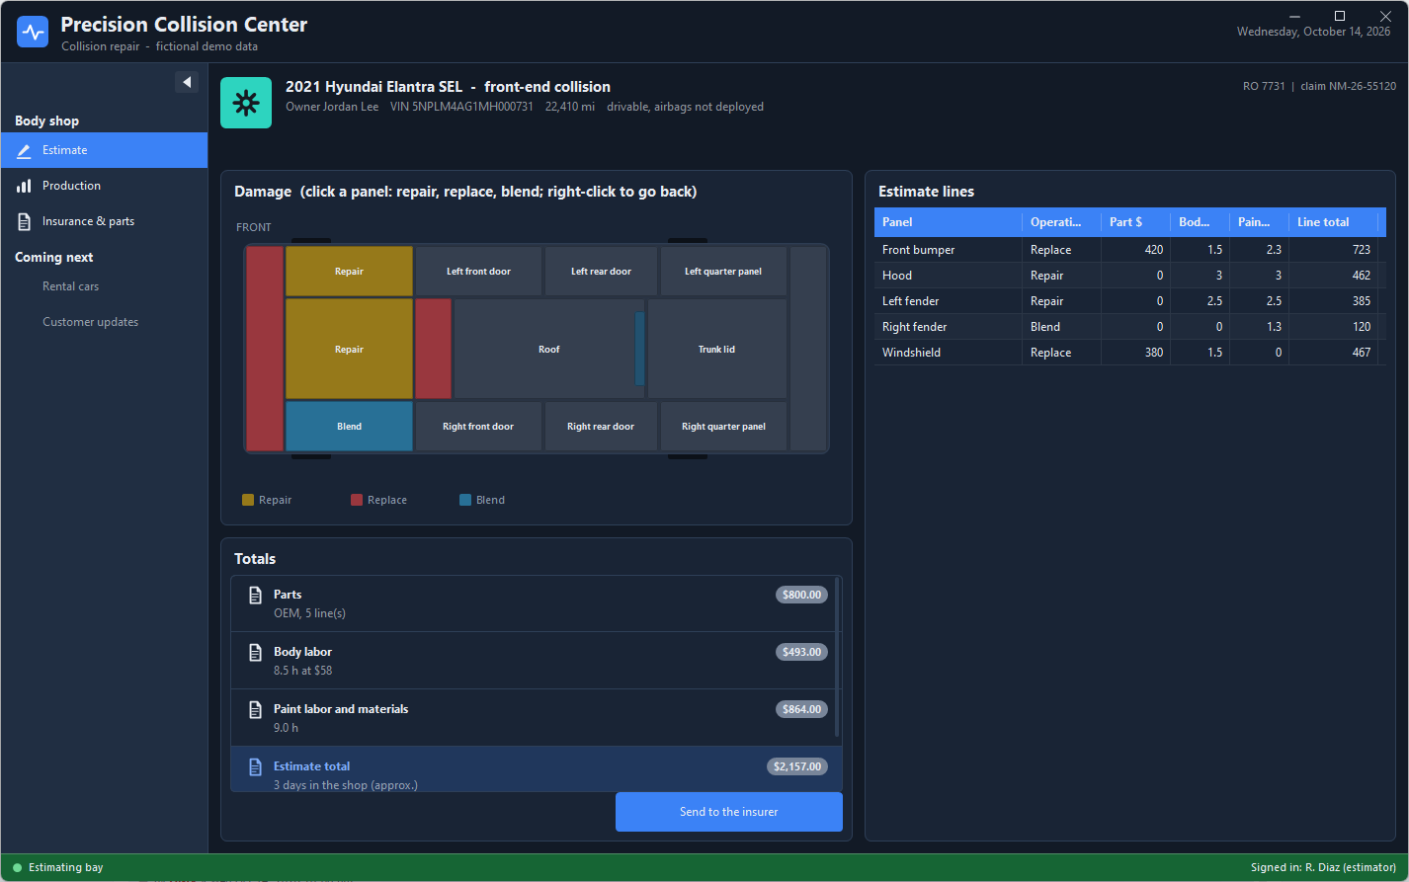1409x882 pixels.
Task: Select the Right rear door panel
Action: [601, 427]
